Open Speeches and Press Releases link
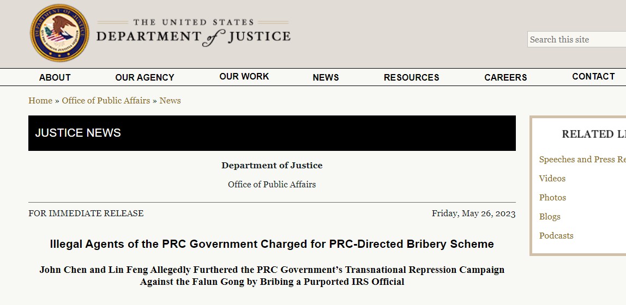The height and width of the screenshot is (305, 626). [x=582, y=159]
